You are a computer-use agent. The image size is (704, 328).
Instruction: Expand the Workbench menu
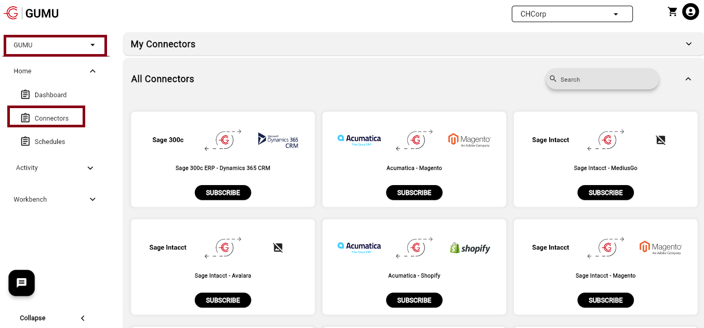tap(92, 200)
